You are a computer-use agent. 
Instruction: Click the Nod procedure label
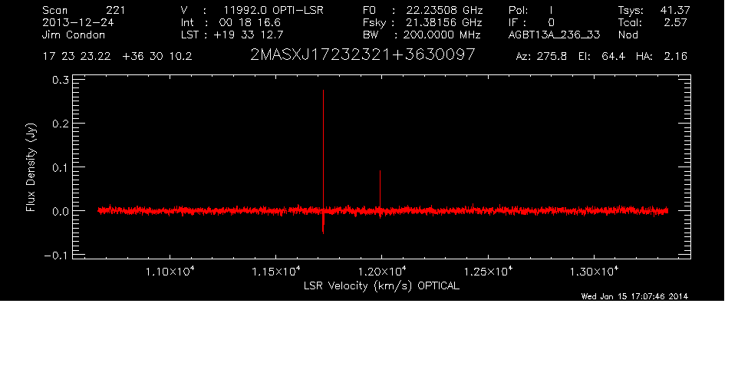pos(628,35)
